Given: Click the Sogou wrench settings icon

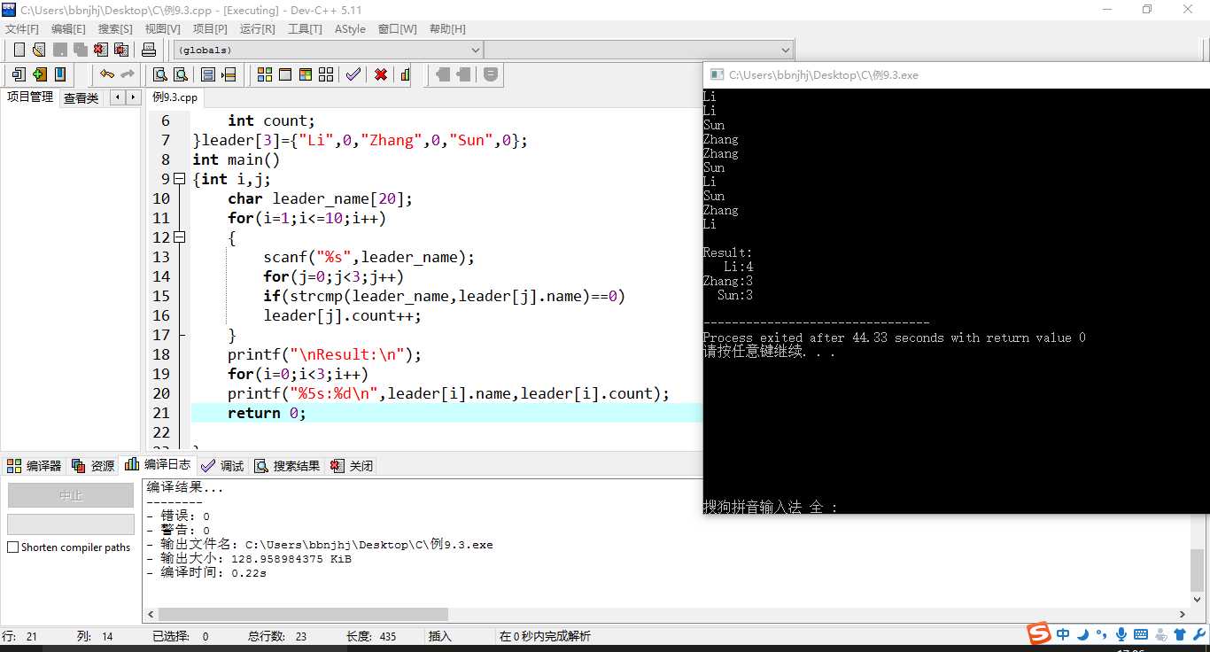Looking at the screenshot, I should 1199,634.
